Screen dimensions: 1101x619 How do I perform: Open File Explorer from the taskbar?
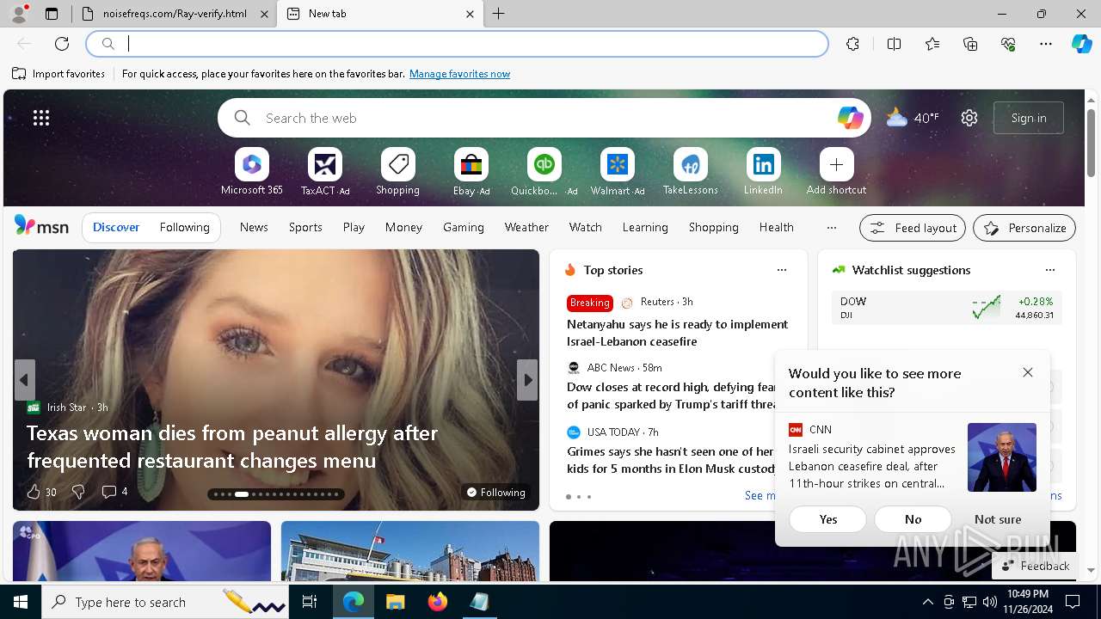pyautogui.click(x=396, y=602)
